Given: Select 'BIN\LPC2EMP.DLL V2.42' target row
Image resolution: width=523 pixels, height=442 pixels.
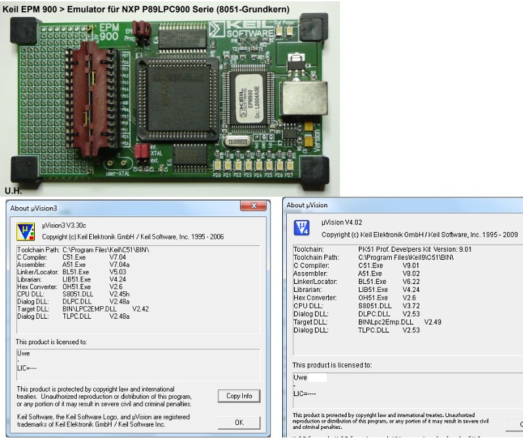Looking at the screenshot, I should [x=83, y=309].
